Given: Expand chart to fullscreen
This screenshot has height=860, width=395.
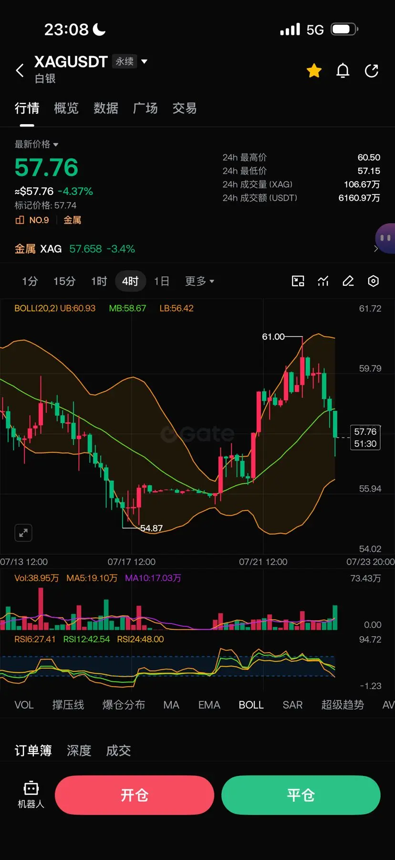Looking at the screenshot, I should click(23, 533).
